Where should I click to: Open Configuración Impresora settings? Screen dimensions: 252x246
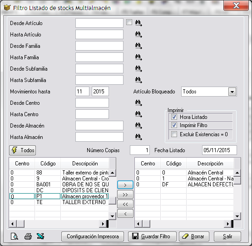[93, 236]
